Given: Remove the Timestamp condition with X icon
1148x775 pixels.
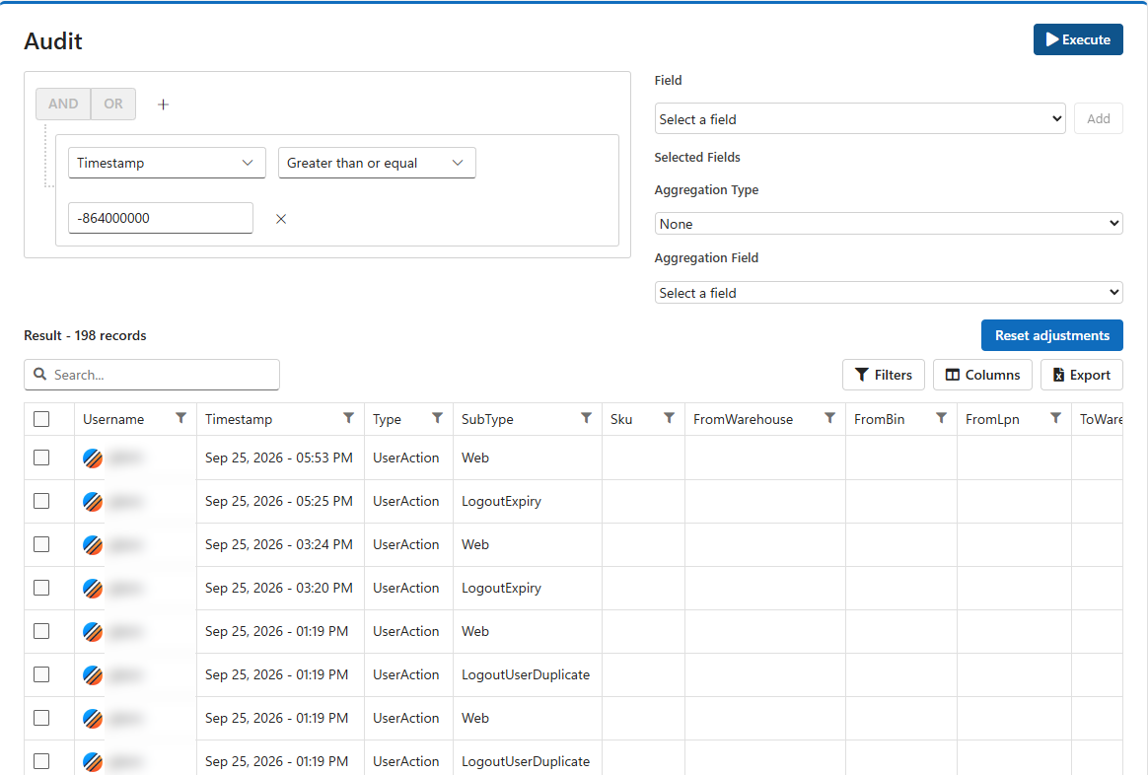Looking at the screenshot, I should (281, 219).
